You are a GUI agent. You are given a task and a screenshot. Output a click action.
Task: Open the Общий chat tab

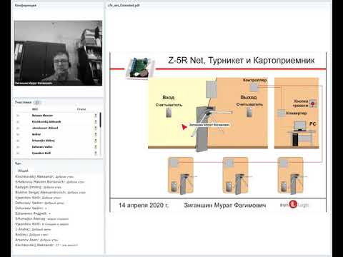23,171
